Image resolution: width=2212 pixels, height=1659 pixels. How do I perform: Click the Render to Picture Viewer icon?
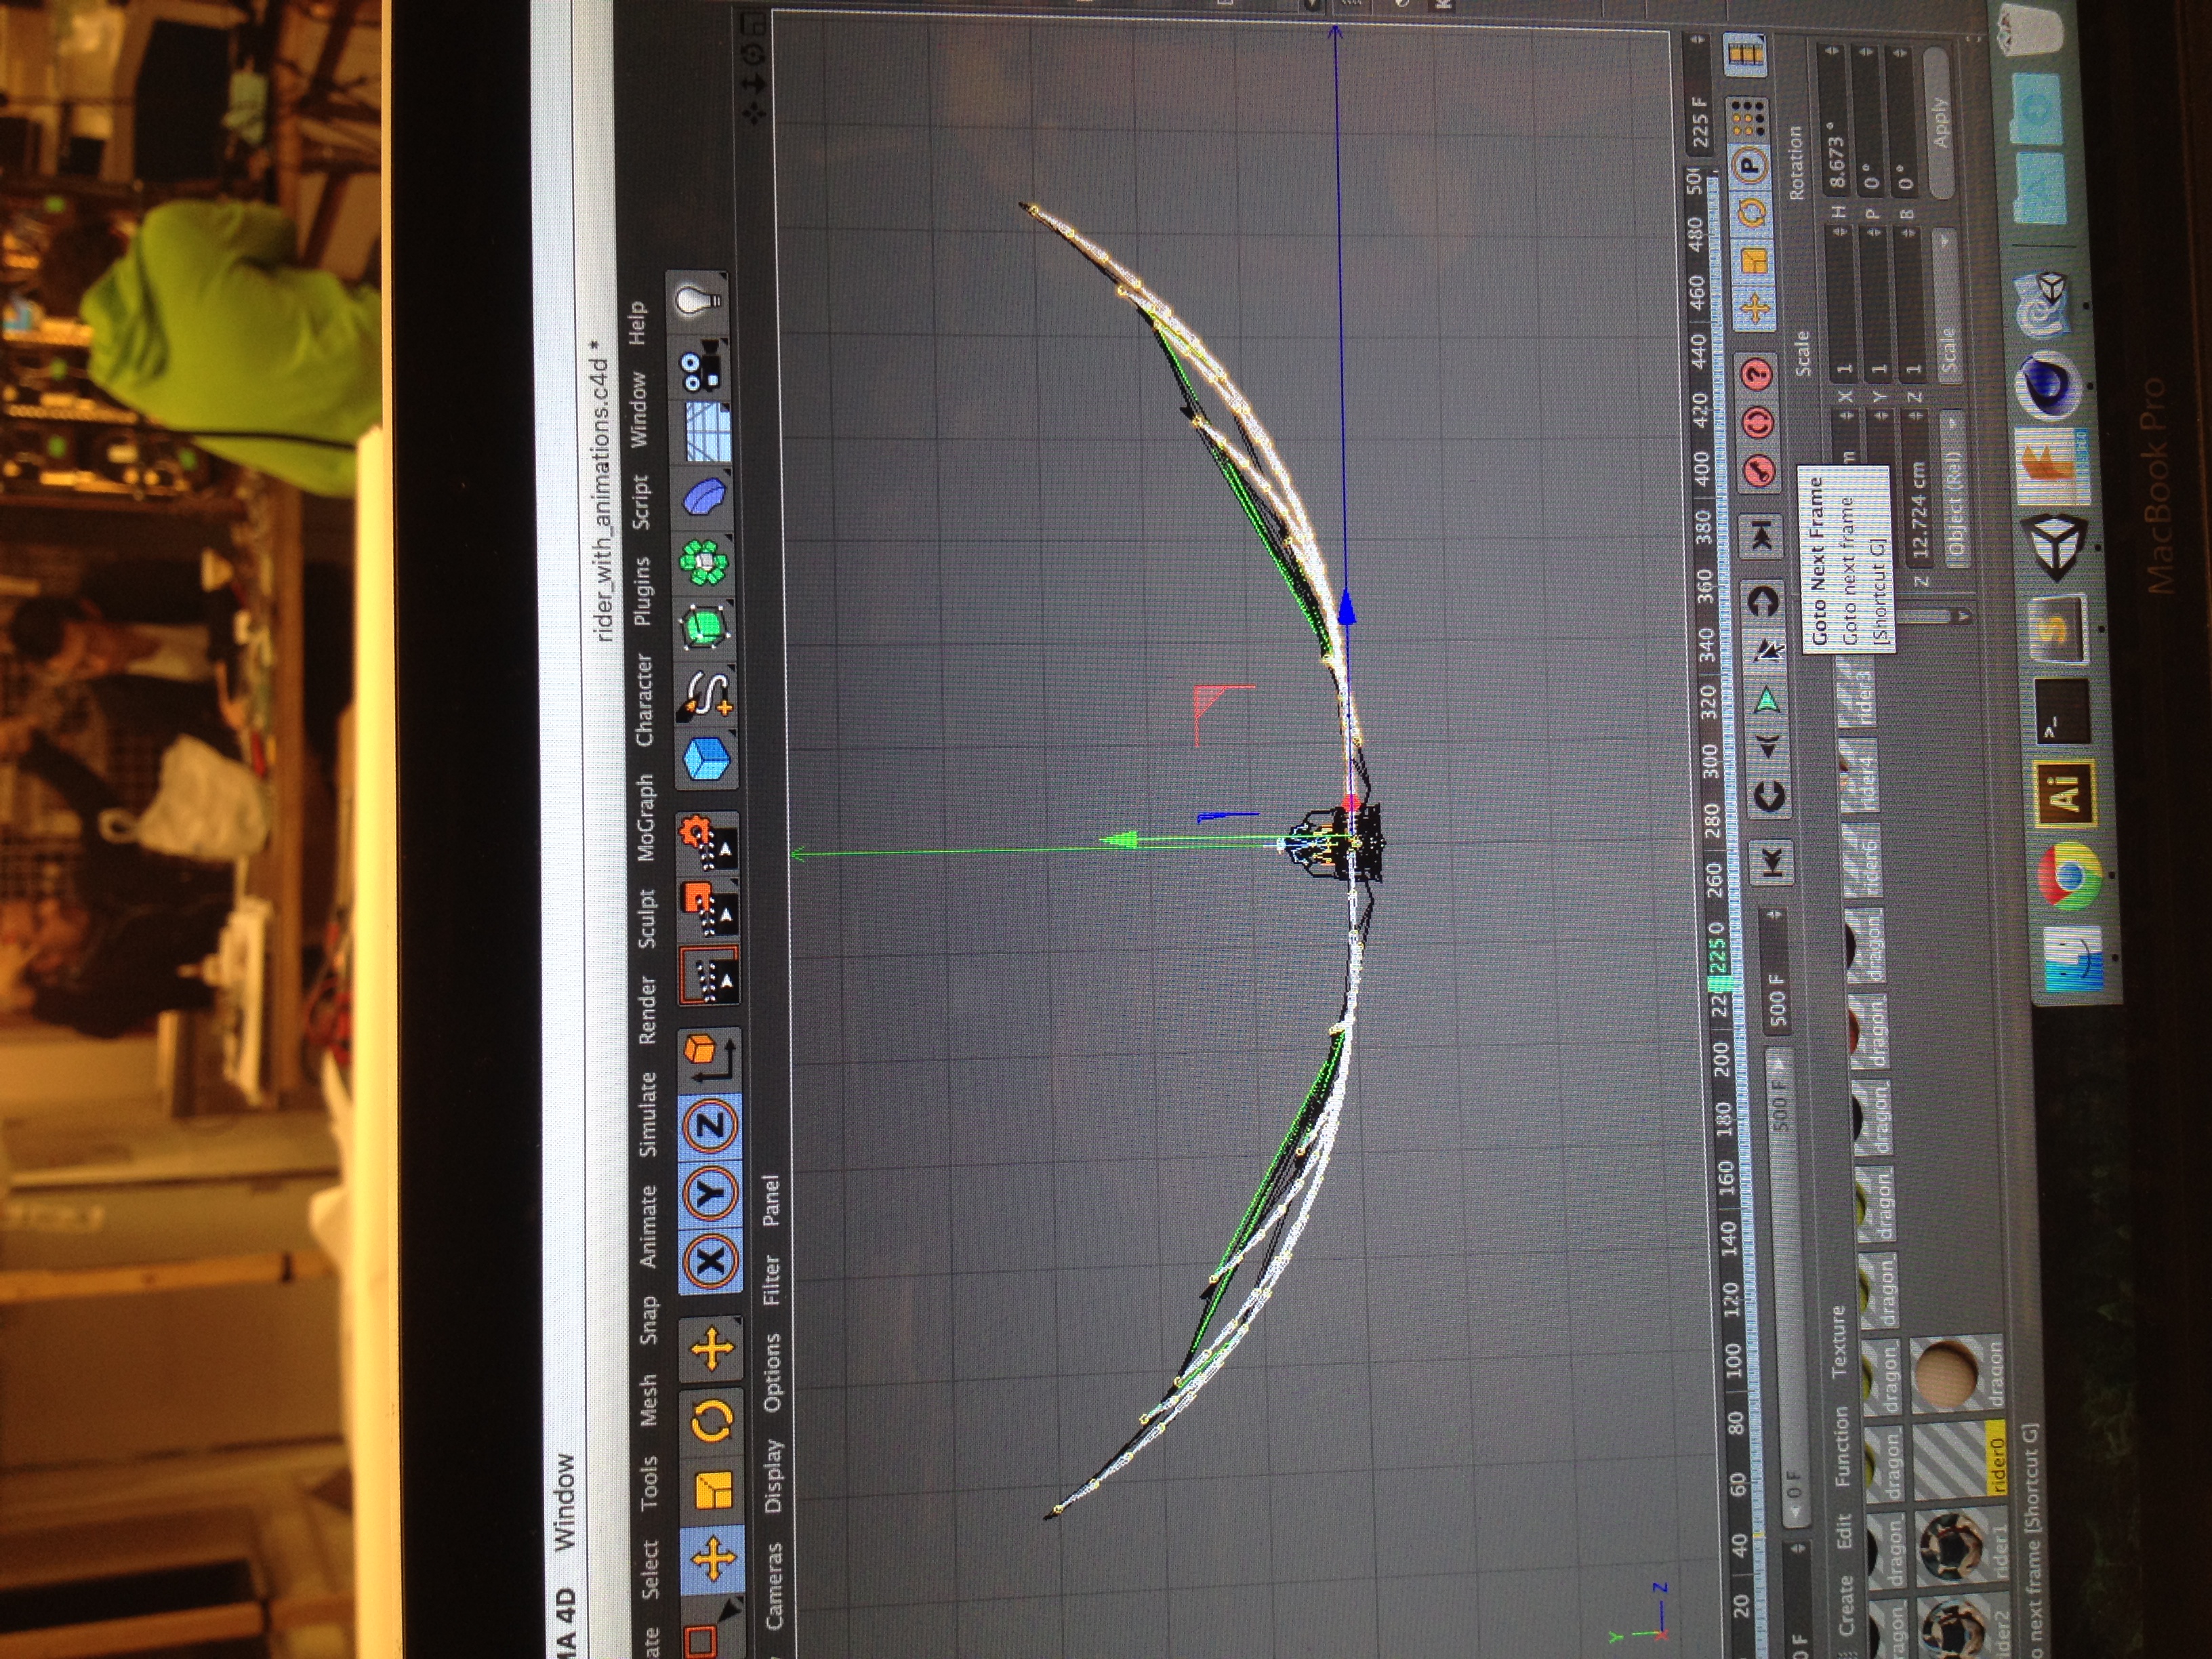tap(709, 910)
